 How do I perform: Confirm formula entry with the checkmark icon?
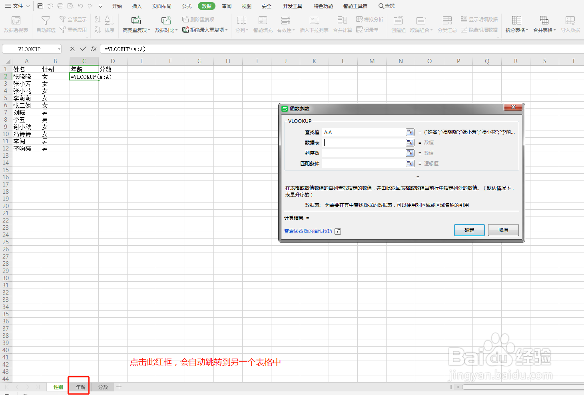coord(83,49)
